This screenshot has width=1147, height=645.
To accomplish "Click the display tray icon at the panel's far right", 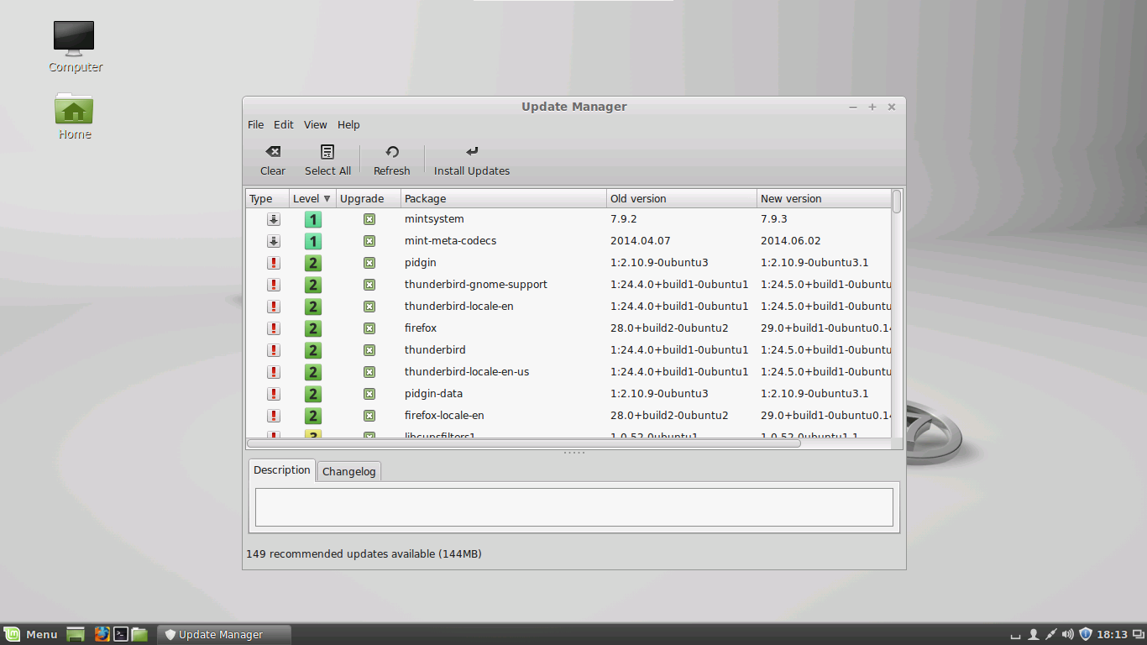I will coord(1139,634).
